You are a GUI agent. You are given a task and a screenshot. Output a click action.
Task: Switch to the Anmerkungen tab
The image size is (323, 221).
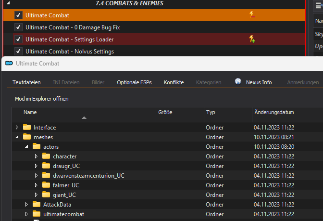(x=303, y=82)
